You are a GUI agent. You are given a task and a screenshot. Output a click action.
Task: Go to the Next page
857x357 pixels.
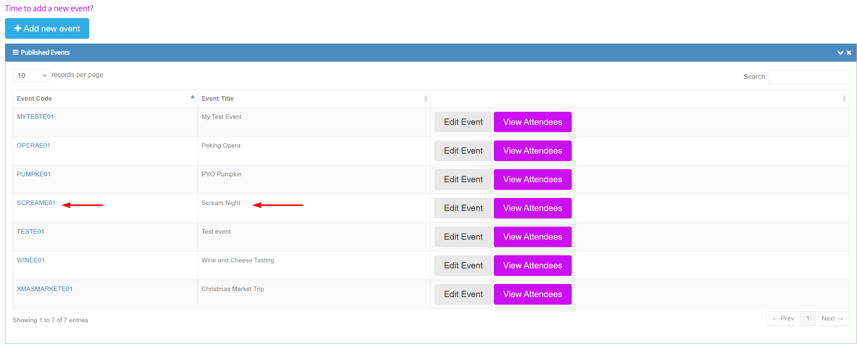pos(832,318)
